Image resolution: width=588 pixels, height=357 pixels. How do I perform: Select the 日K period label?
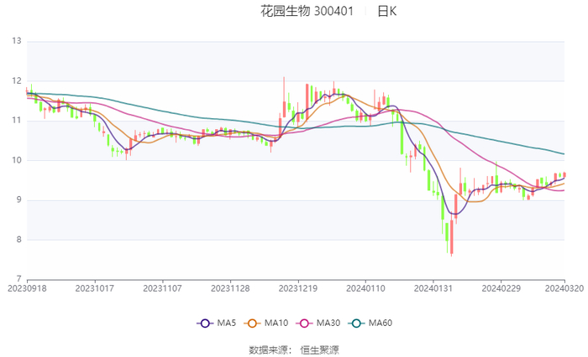tap(386, 12)
